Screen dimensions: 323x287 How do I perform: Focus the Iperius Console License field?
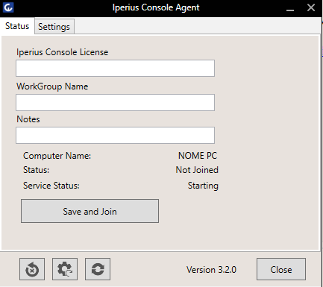(x=115, y=68)
